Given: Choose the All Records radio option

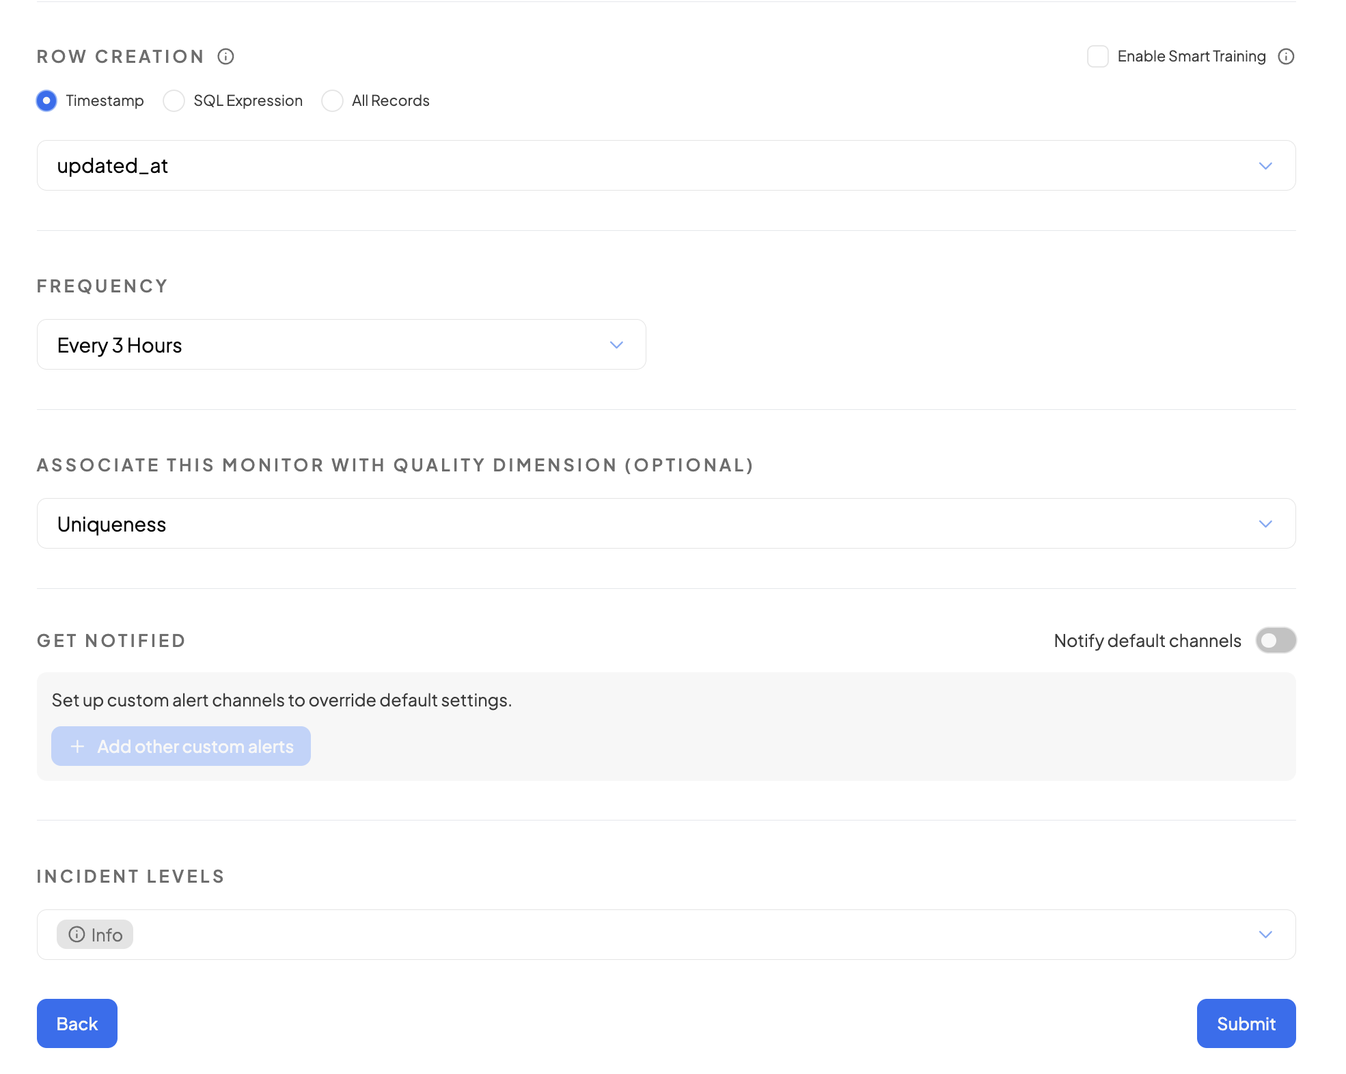Looking at the screenshot, I should (x=333, y=101).
